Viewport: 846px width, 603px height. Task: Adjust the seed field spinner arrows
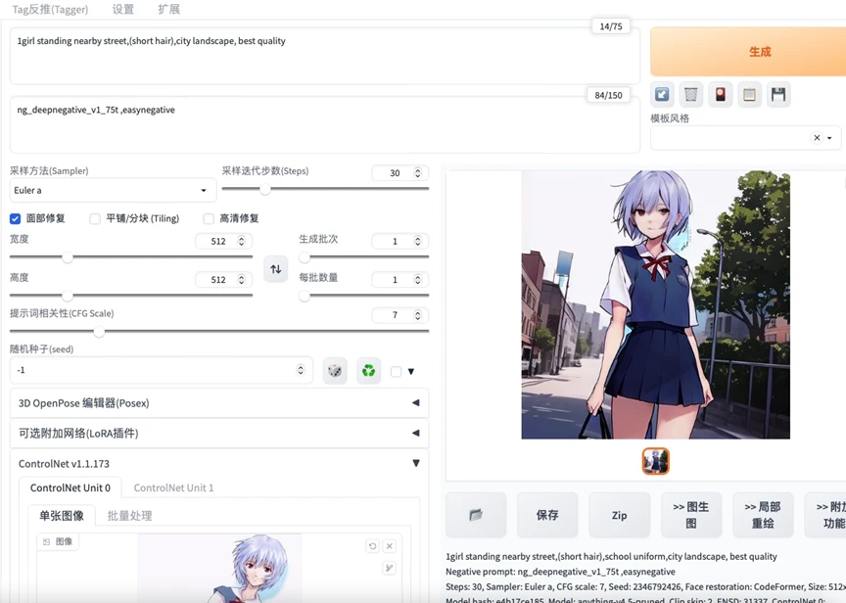click(x=301, y=369)
